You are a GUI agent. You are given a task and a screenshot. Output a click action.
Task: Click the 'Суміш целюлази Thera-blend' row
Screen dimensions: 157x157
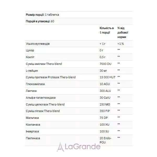(x=78, y=104)
